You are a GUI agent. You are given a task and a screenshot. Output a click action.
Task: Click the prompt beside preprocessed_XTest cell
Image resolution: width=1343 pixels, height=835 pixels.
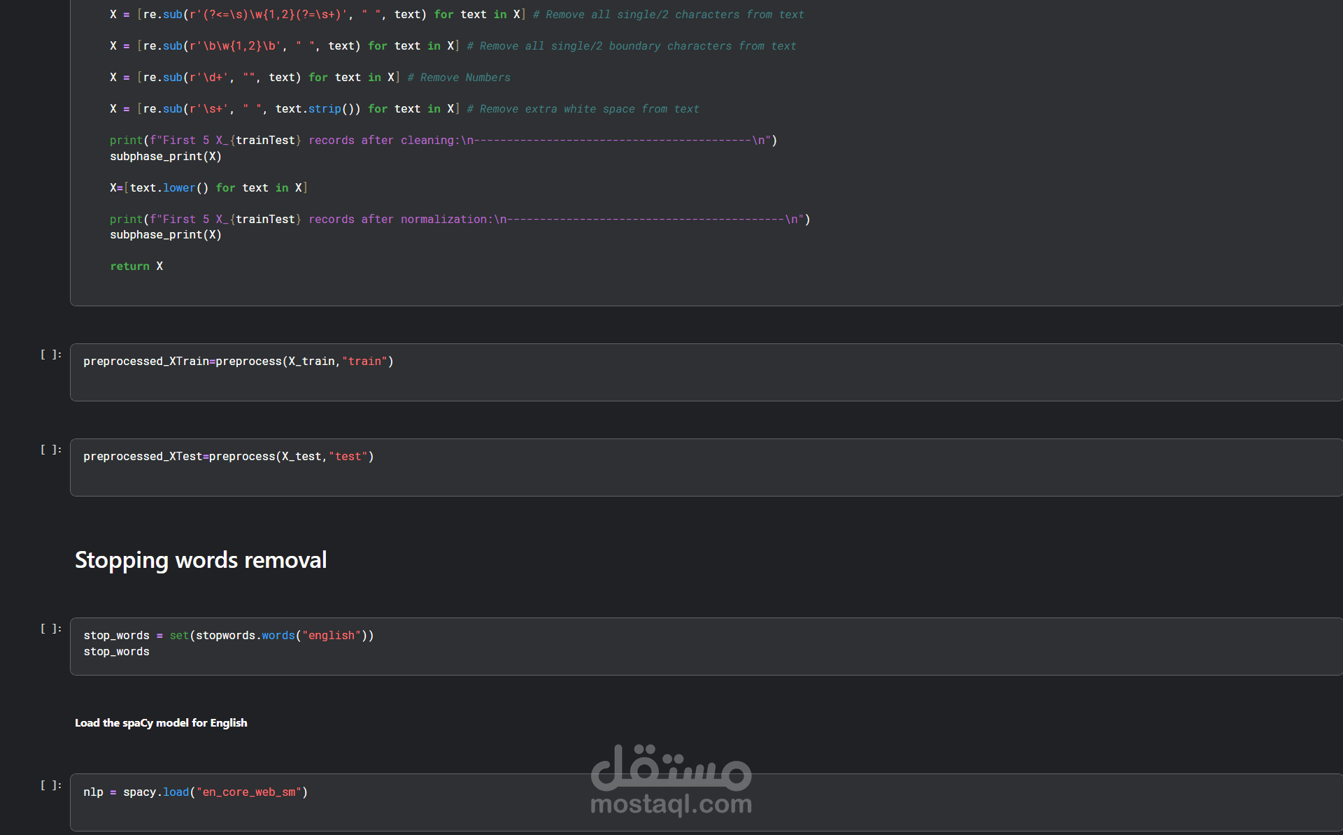[50, 450]
